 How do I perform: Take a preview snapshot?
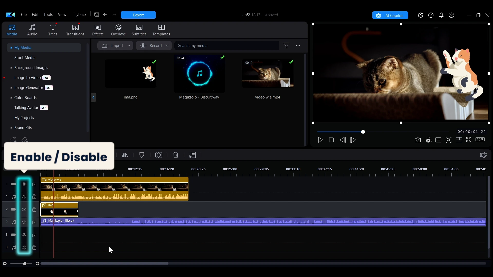(418, 140)
